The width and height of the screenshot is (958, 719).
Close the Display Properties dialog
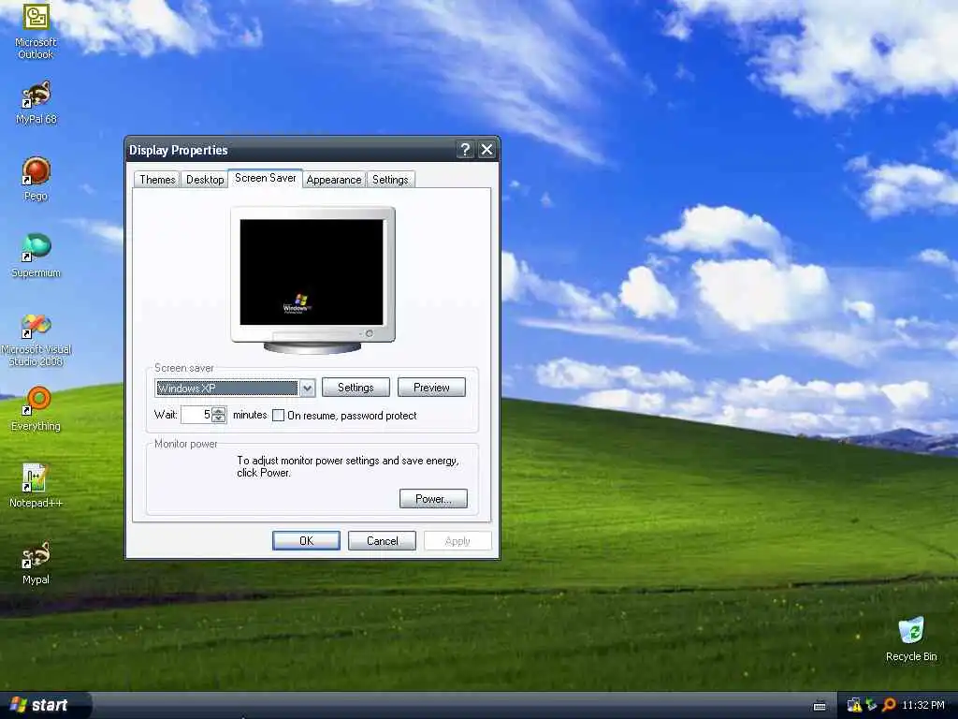click(x=486, y=150)
